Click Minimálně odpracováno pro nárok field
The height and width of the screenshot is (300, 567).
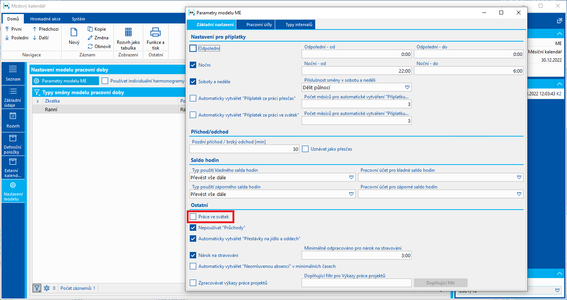357,255
